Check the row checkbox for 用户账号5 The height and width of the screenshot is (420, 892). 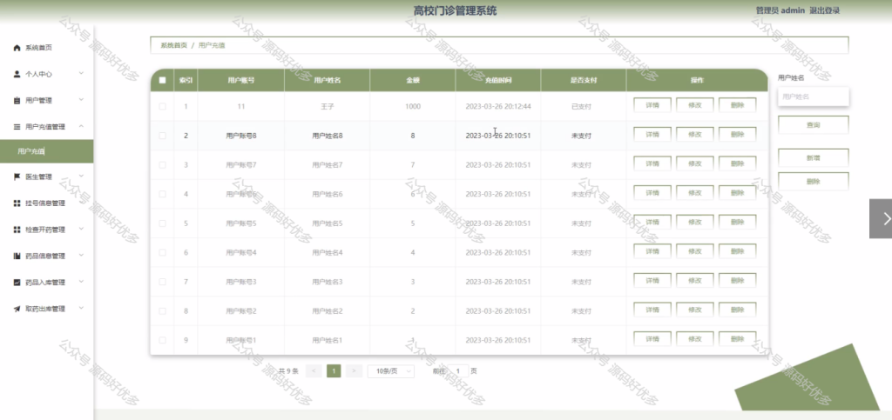coord(162,223)
